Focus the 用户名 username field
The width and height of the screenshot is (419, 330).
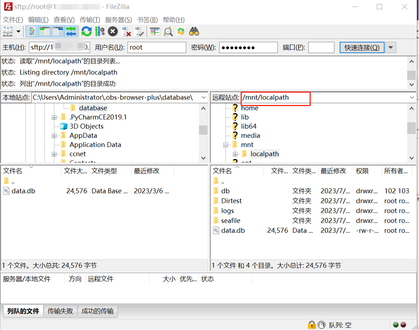pyautogui.click(x=156, y=47)
